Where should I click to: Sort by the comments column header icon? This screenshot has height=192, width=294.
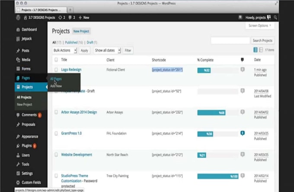pyautogui.click(x=242, y=60)
